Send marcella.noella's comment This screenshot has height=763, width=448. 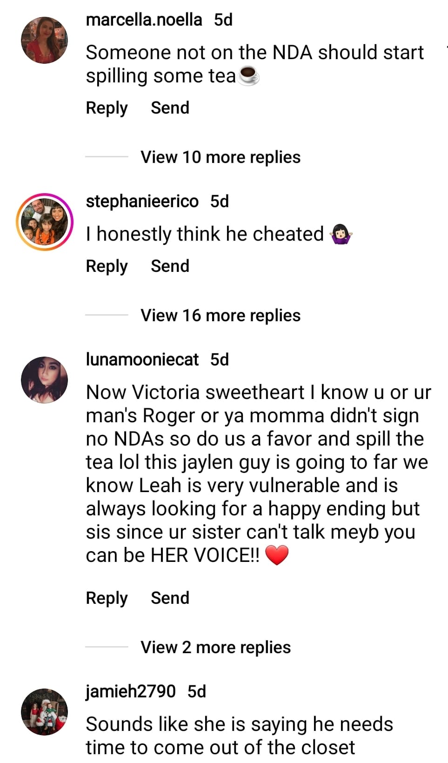tap(170, 108)
